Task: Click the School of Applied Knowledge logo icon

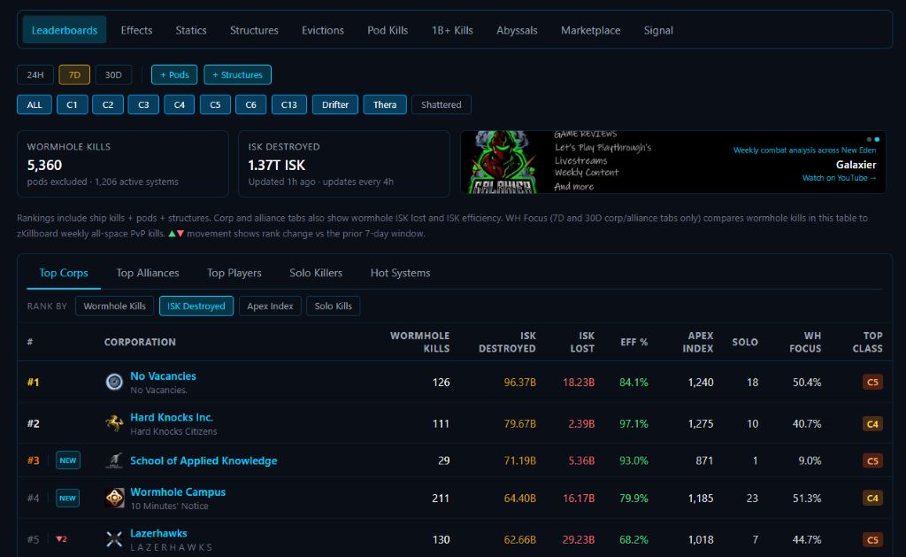Action: coord(114,460)
